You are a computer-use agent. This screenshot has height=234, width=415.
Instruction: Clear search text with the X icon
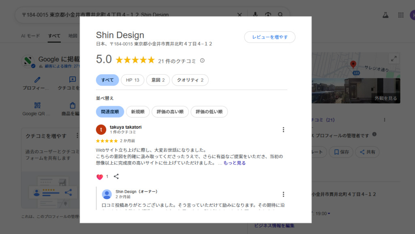(x=240, y=15)
